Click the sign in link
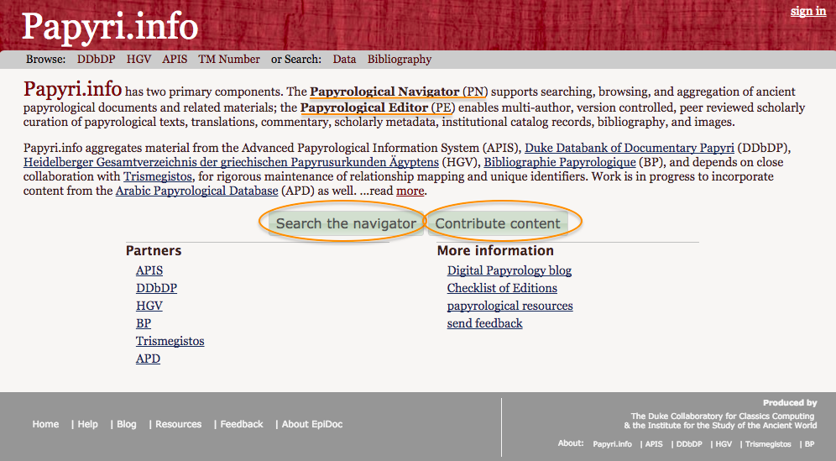 tap(807, 11)
